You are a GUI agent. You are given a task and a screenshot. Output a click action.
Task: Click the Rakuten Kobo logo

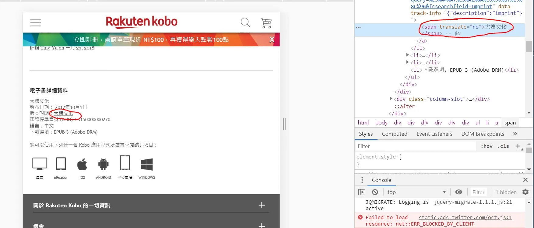click(142, 22)
